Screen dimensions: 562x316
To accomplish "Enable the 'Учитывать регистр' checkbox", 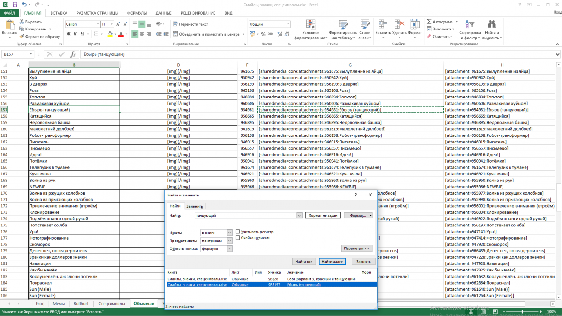I will [238, 232].
